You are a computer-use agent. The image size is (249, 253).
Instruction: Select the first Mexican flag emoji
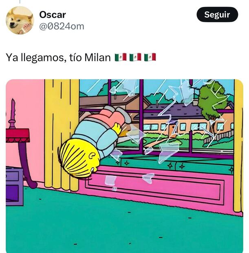[121, 57]
